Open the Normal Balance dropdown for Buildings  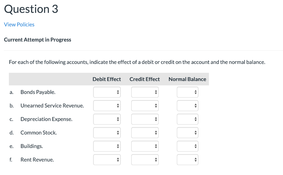tap(188, 146)
